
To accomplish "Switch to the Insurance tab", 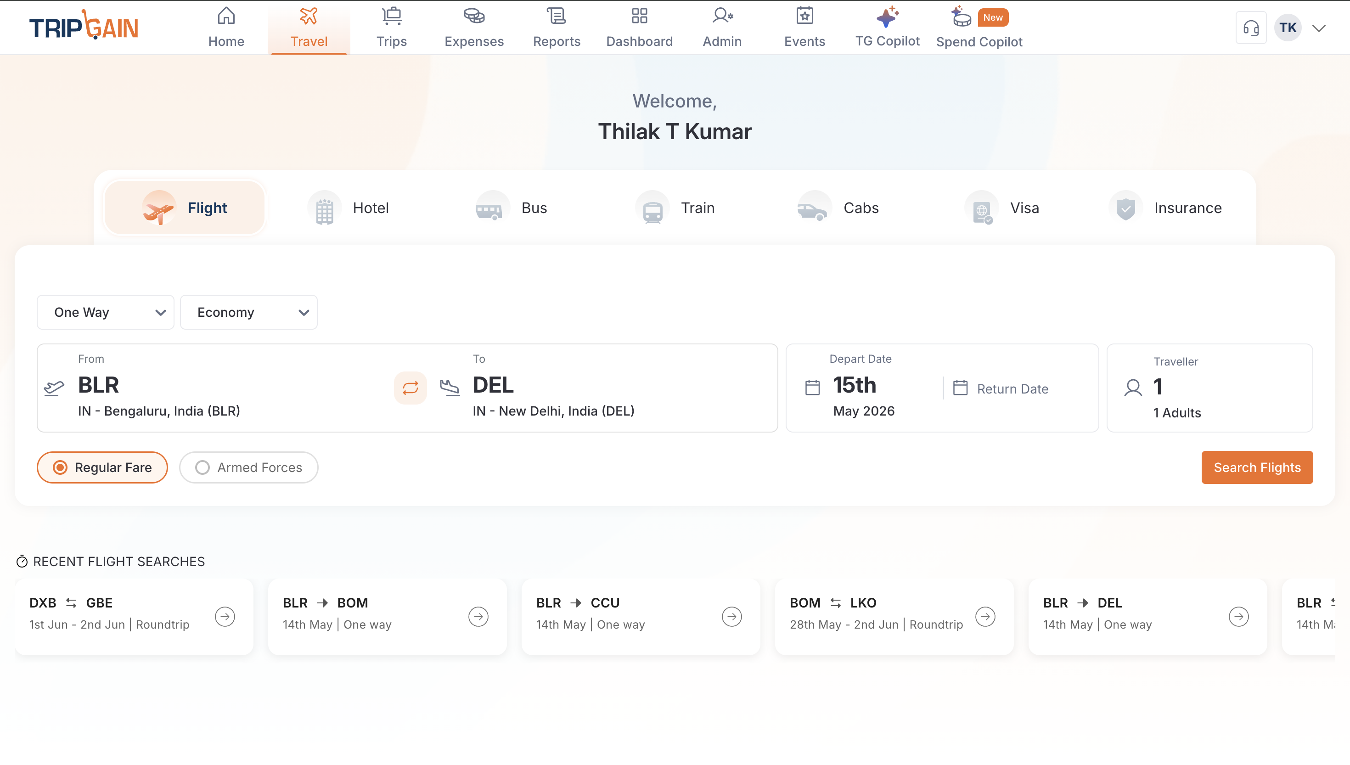I will pyautogui.click(x=1165, y=208).
